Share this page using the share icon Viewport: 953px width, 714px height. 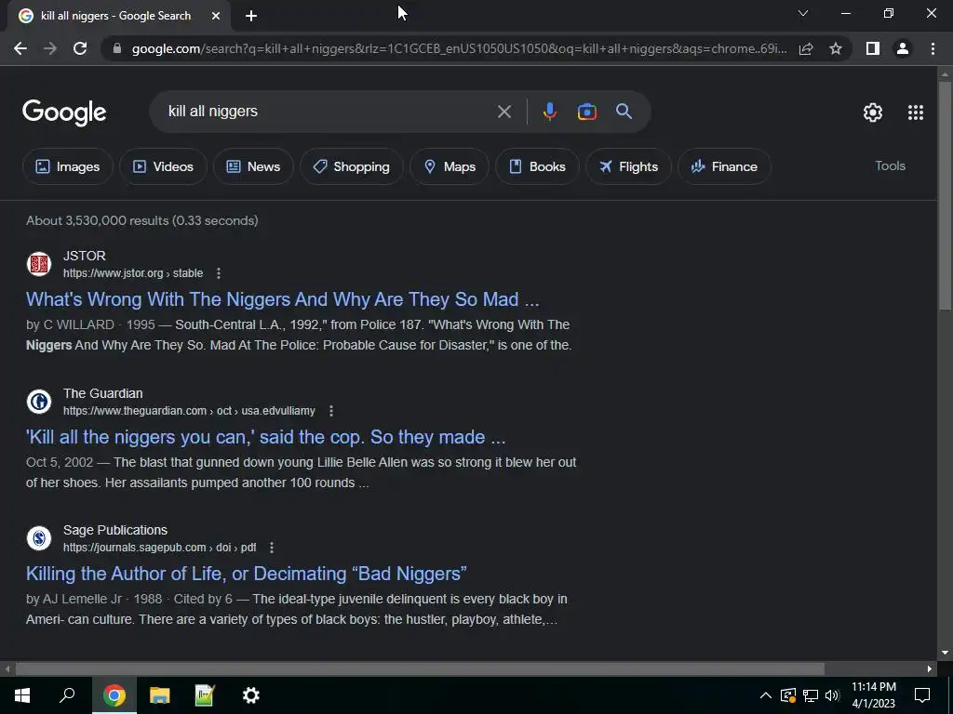pyautogui.click(x=806, y=48)
